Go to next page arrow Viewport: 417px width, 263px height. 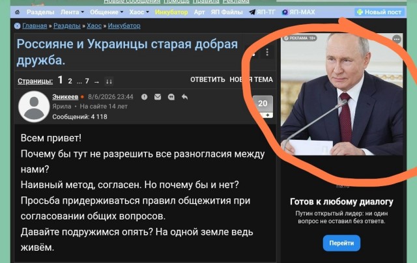click(96, 82)
